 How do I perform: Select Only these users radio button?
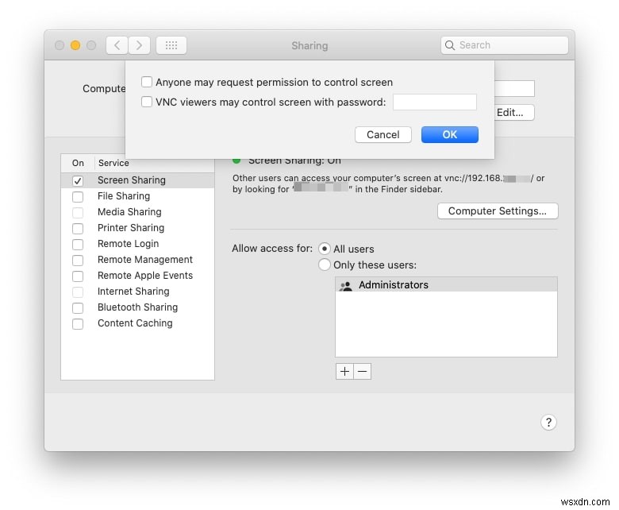click(x=324, y=265)
